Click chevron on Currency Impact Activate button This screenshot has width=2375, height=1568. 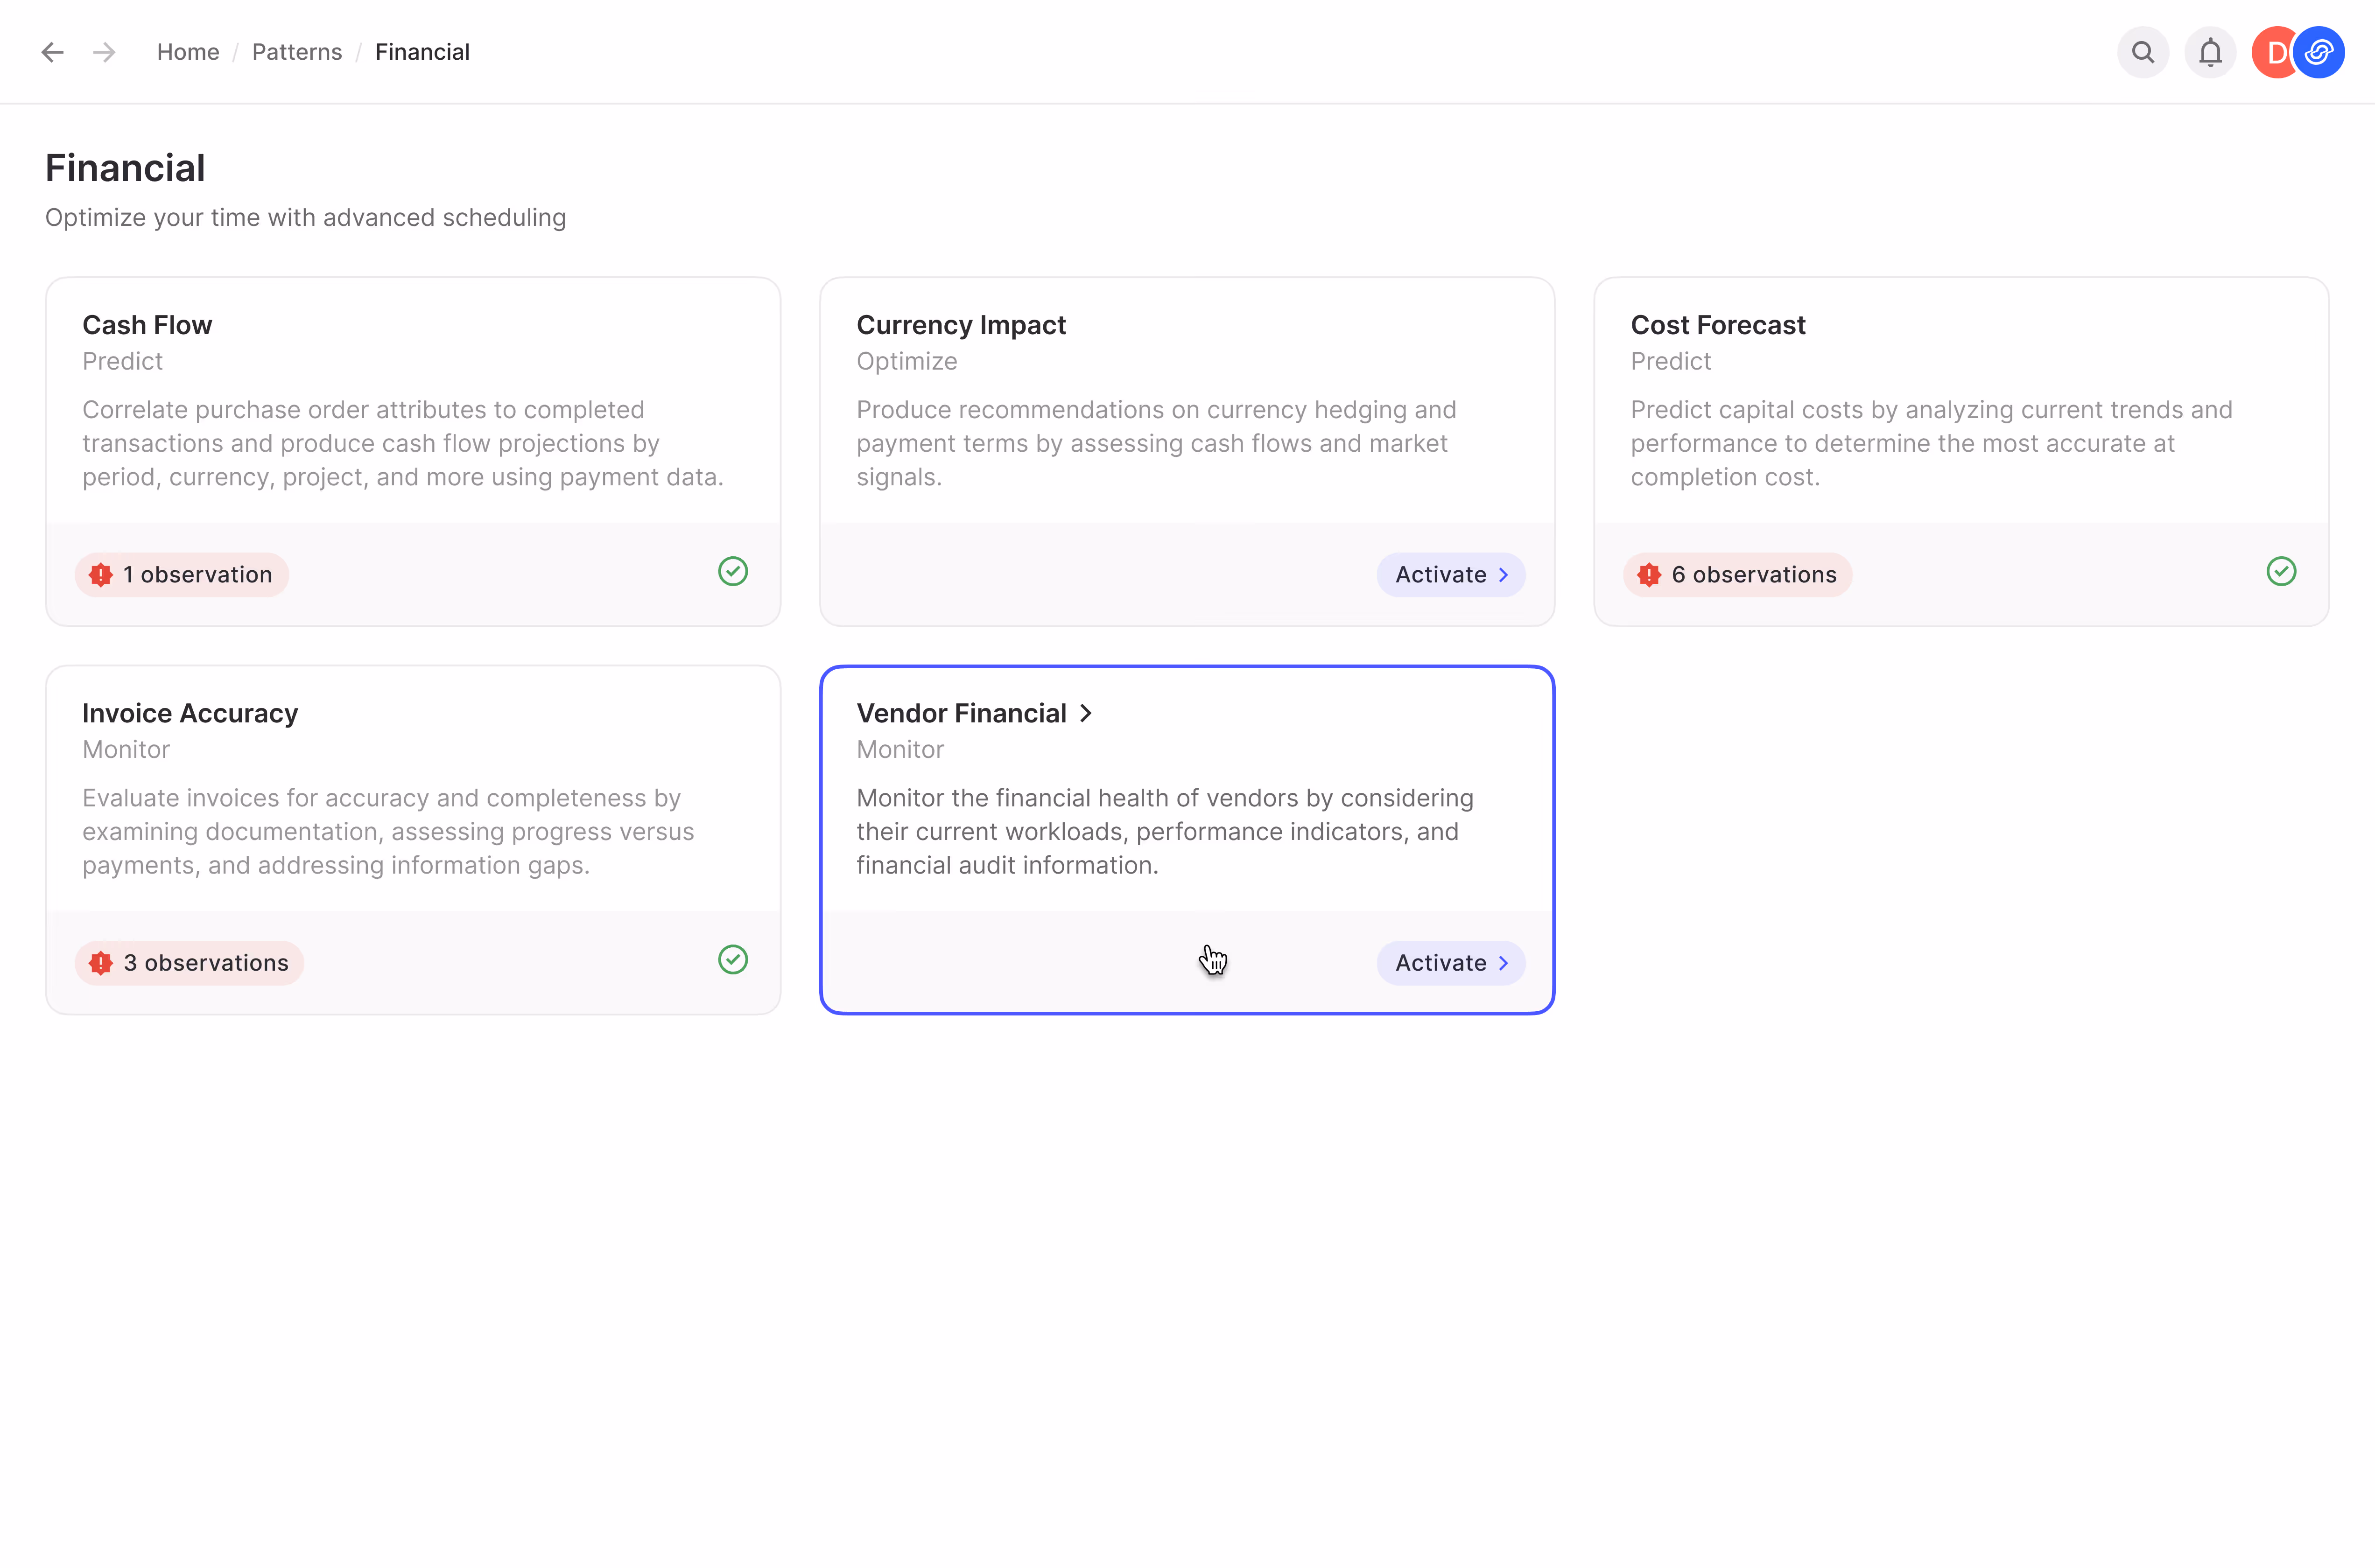[x=1503, y=575]
